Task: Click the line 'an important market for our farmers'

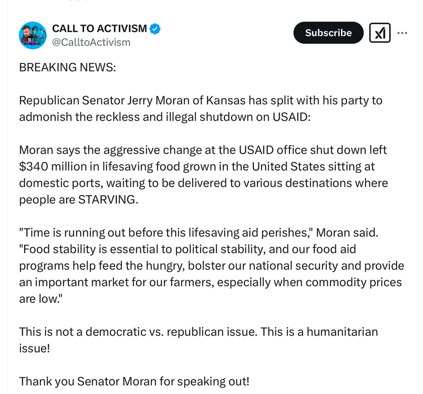Action: point(210,282)
